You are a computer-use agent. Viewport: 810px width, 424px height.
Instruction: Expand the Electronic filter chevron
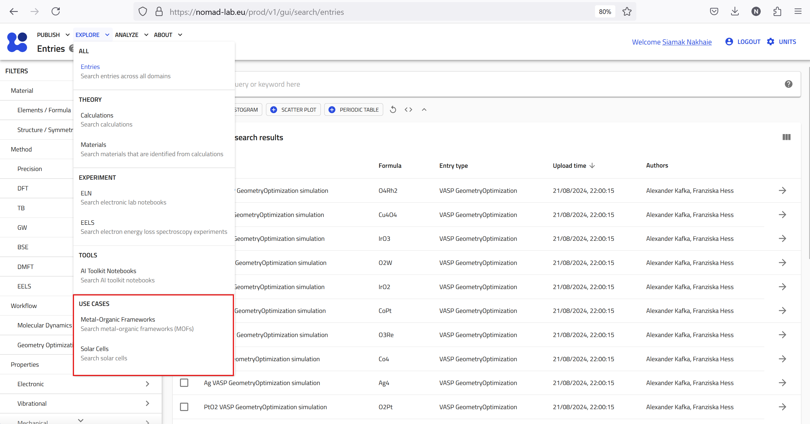(147, 384)
